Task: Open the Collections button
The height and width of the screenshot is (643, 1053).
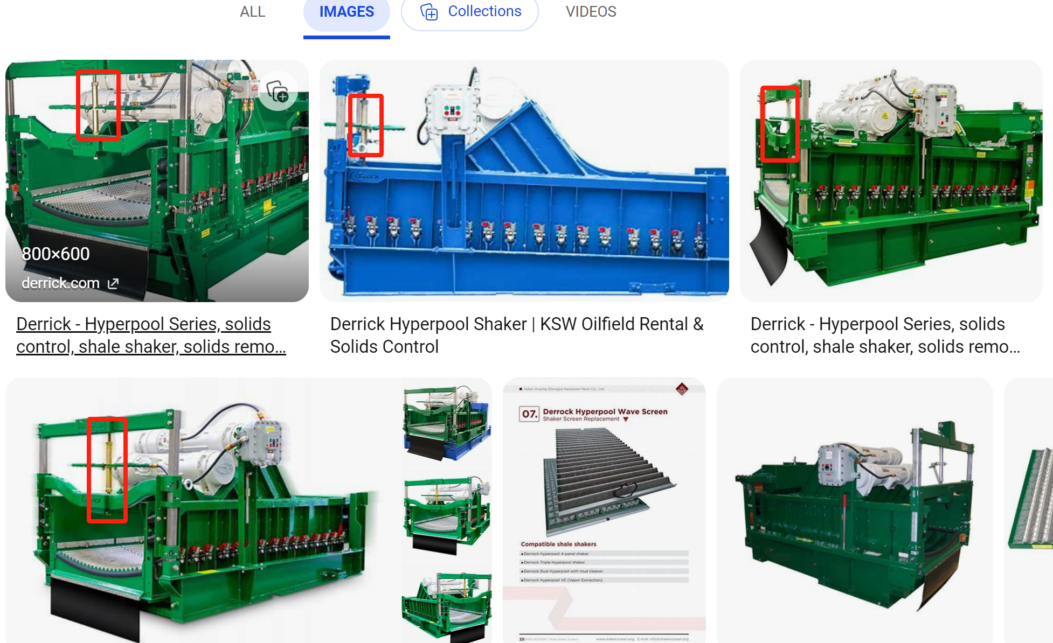Action: tap(470, 12)
